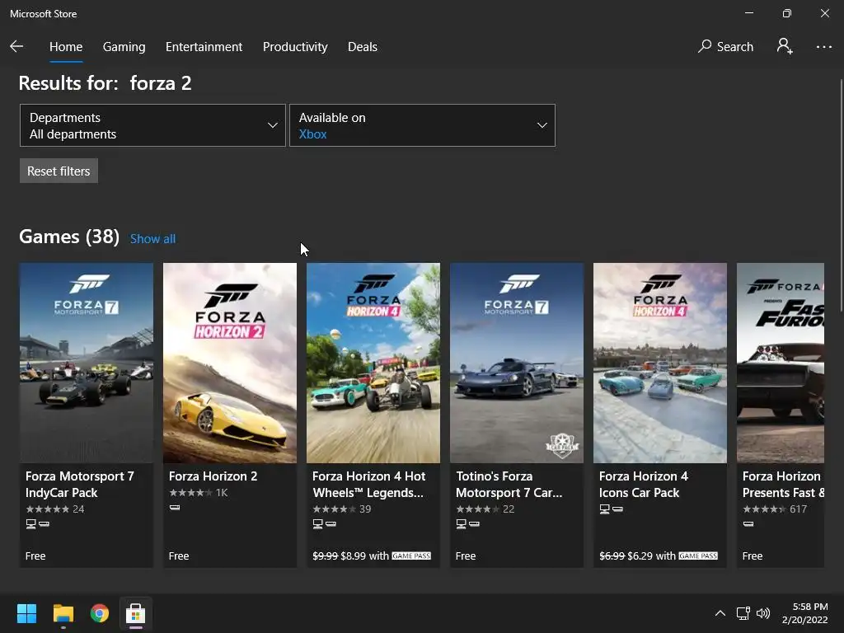The image size is (844, 633).
Task: Open Google Chrome from taskbar
Action: tap(100, 613)
